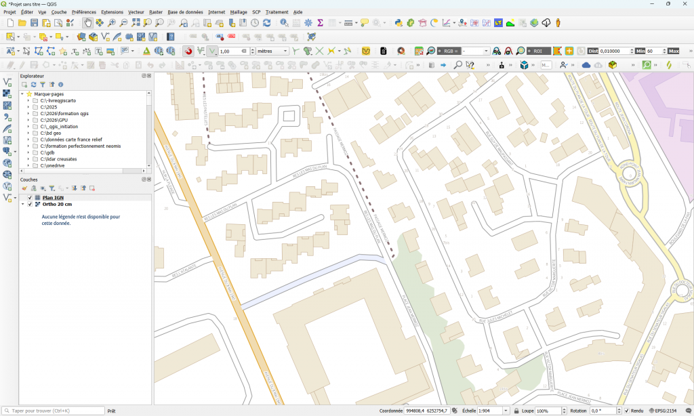
Task: Uncheck the Ortho 20 cm layer checkbox
Action: click(30, 204)
